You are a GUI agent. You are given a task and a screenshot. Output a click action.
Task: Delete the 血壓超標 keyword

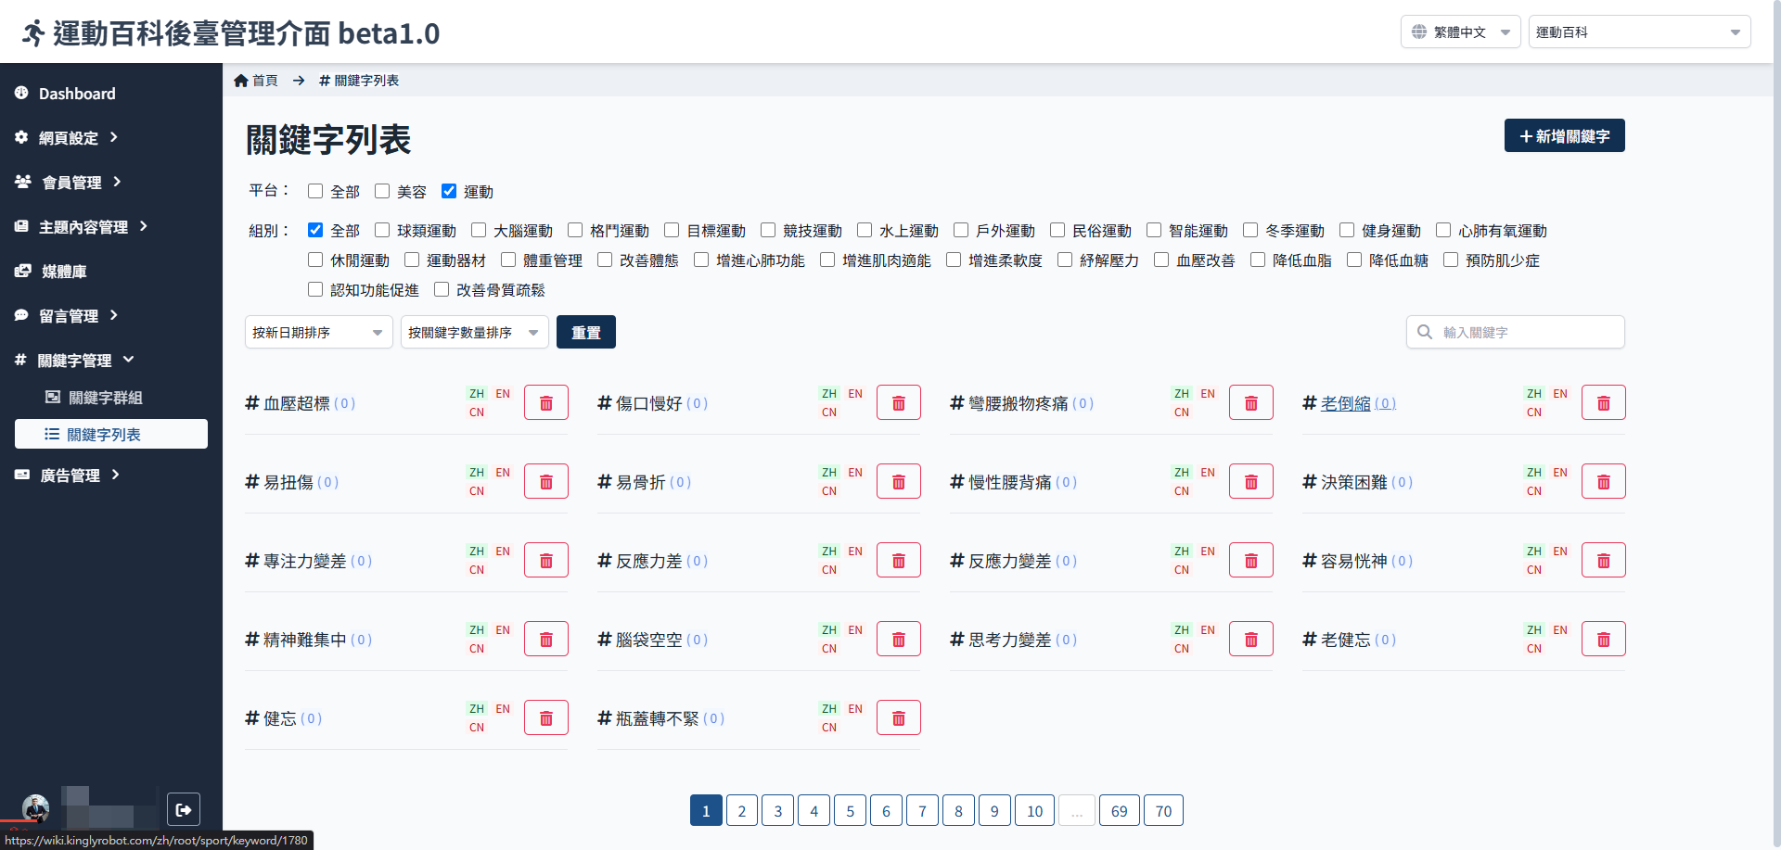[546, 403]
